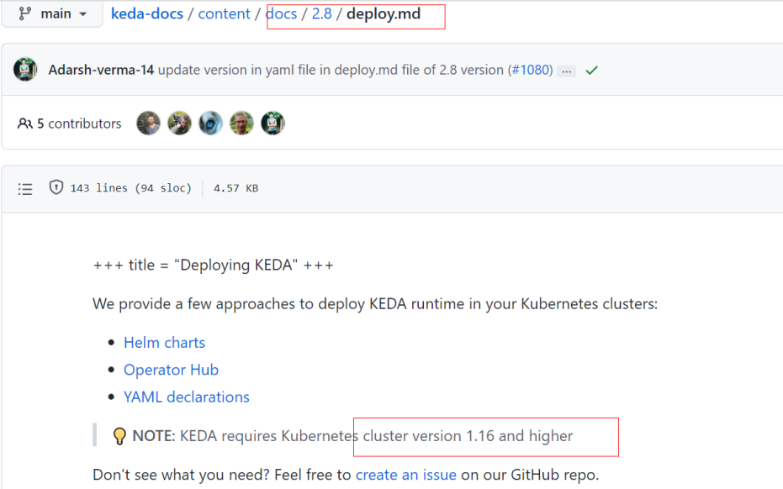Open the create an issue link

(406, 475)
